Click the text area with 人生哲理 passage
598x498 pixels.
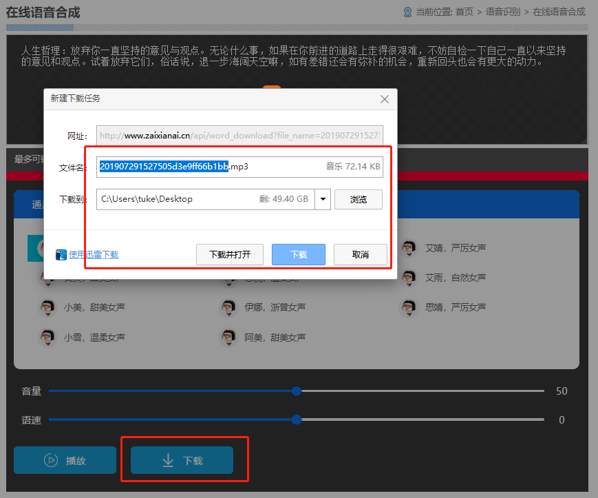tap(297, 90)
